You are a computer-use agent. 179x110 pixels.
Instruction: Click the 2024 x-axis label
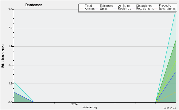tap(74, 104)
